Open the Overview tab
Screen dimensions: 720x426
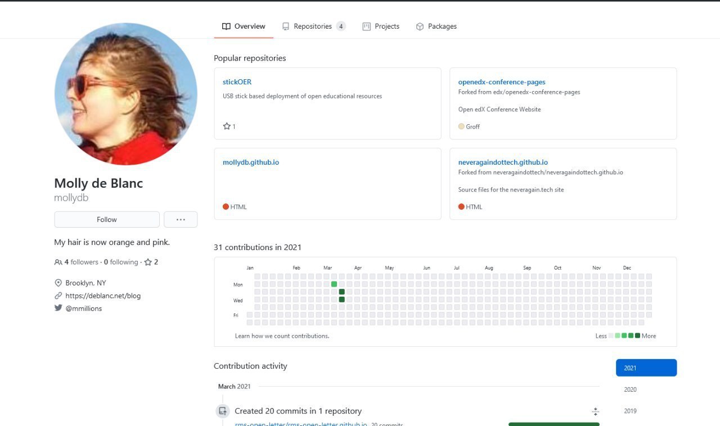(x=244, y=26)
